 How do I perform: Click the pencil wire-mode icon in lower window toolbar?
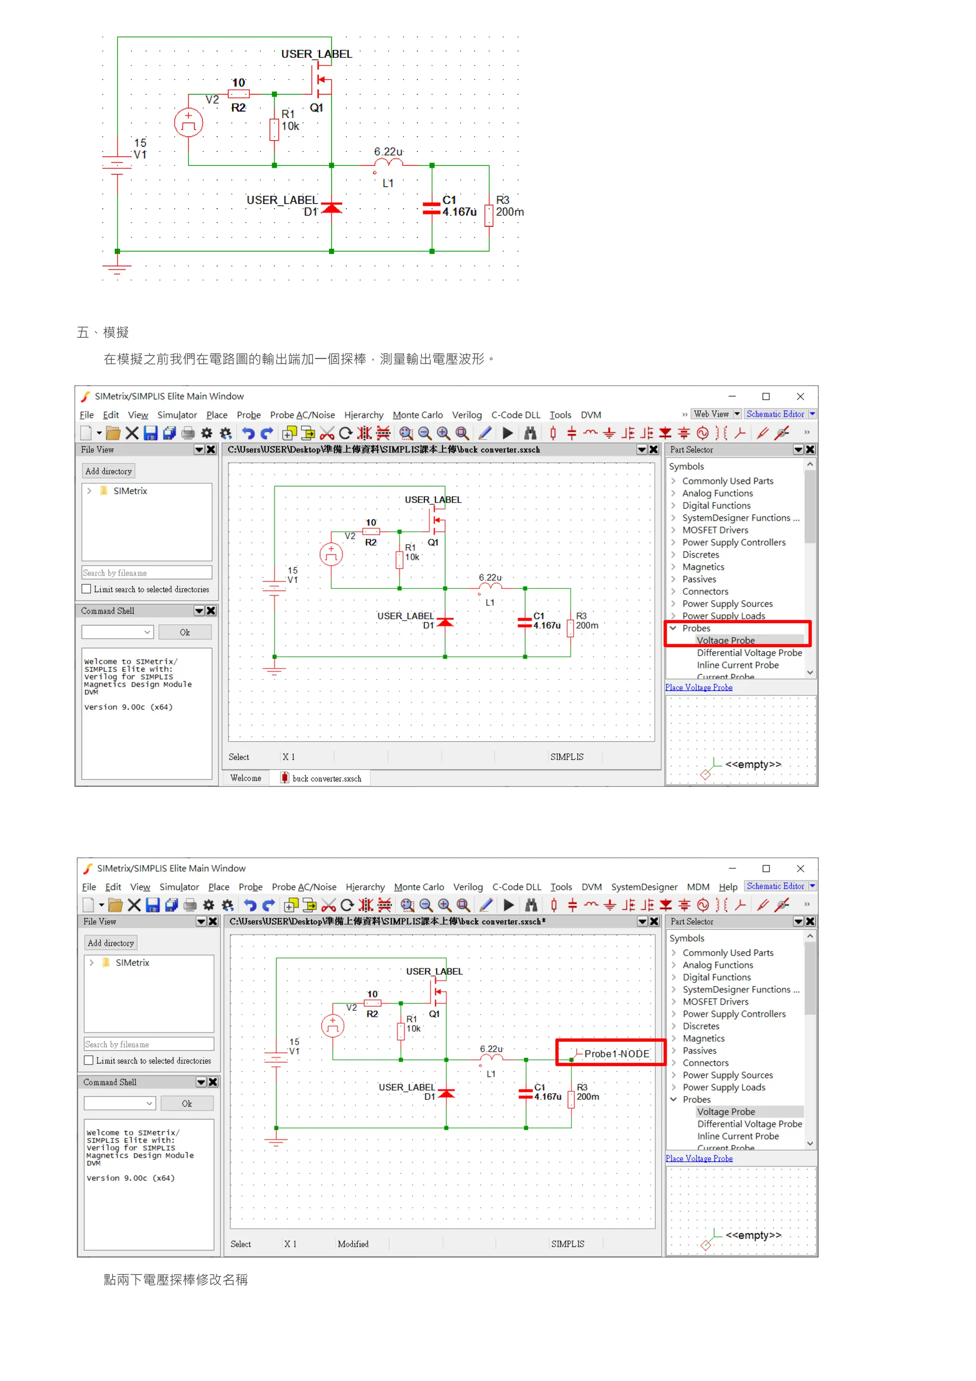pos(487,904)
